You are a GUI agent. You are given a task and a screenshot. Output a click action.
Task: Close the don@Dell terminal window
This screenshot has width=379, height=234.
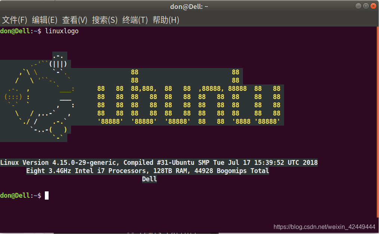373,6
